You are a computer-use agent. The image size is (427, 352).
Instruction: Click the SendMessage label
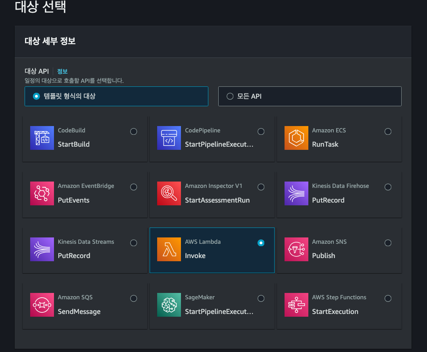point(79,312)
